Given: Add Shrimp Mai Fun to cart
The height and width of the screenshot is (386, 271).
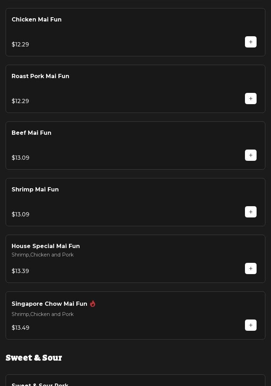Looking at the screenshot, I should 251,212.
